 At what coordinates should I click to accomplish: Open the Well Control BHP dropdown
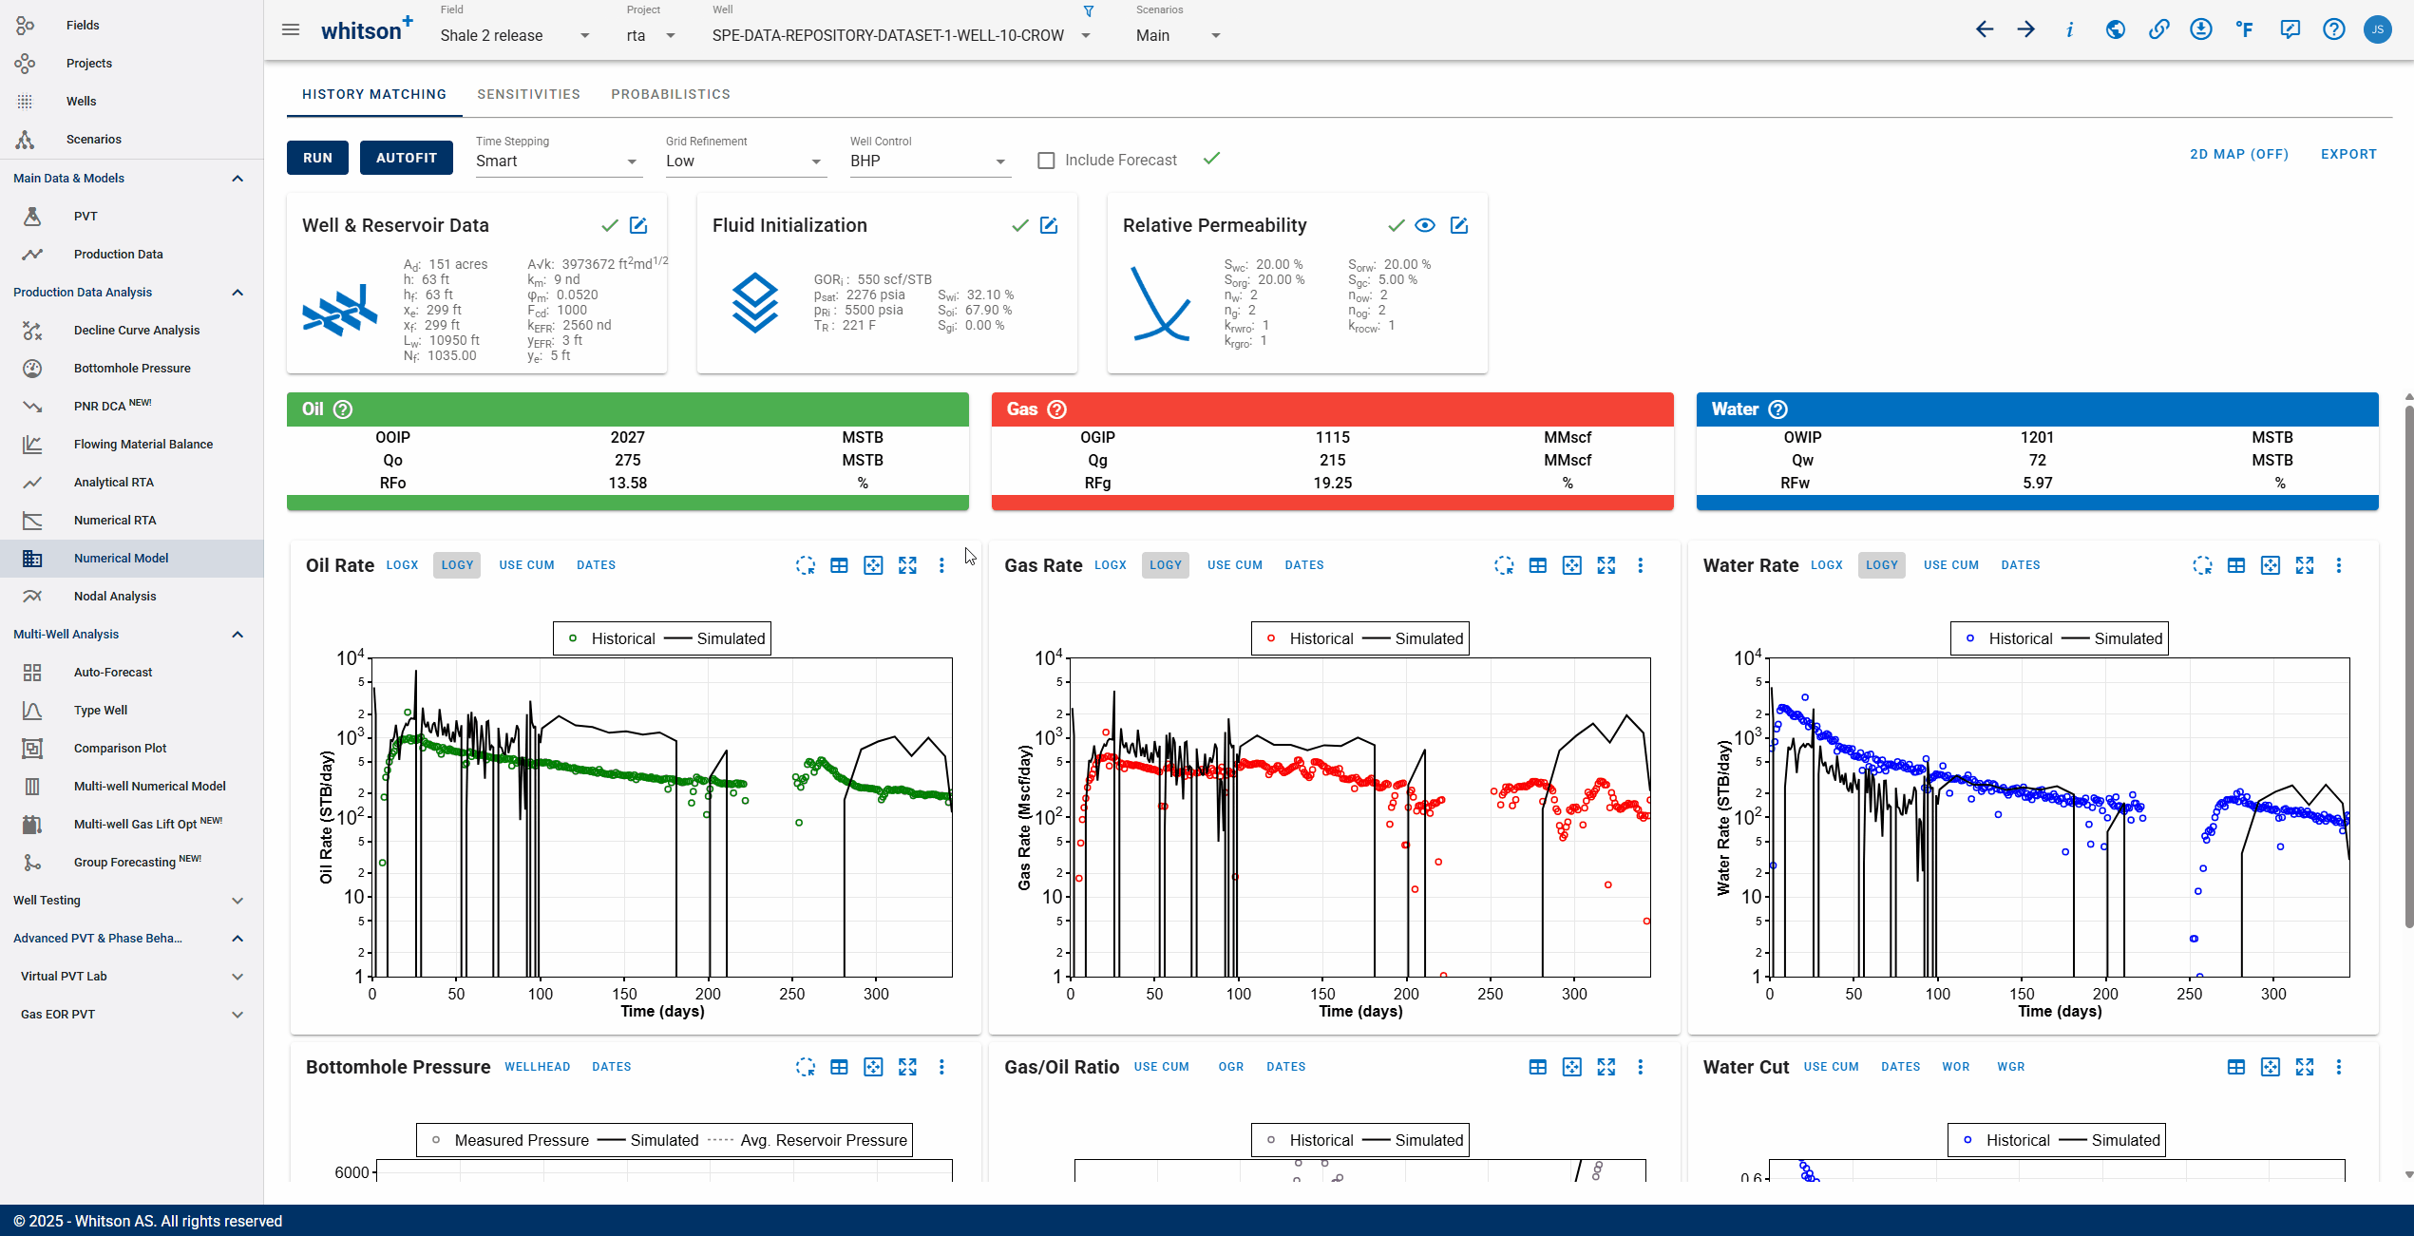point(928,162)
